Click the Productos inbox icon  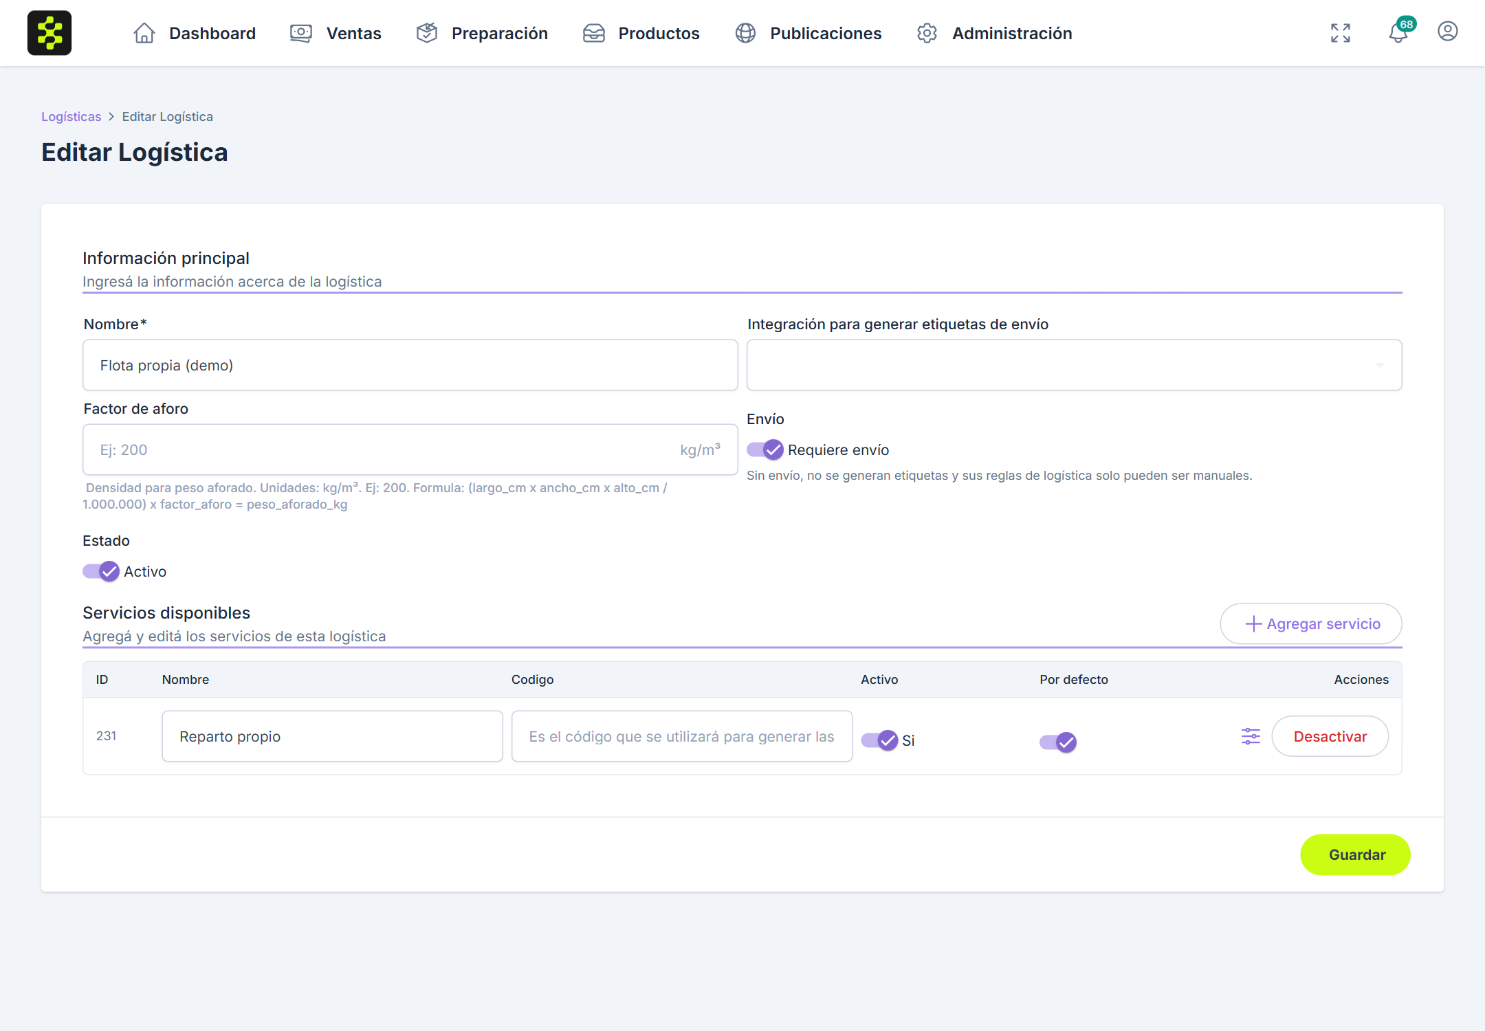point(594,33)
